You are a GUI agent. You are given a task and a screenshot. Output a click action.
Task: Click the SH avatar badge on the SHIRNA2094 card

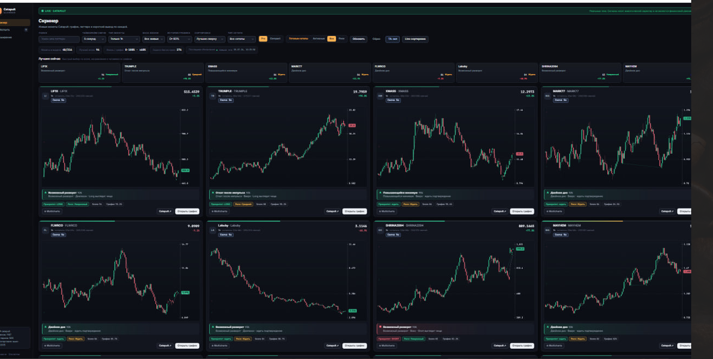pos(380,230)
